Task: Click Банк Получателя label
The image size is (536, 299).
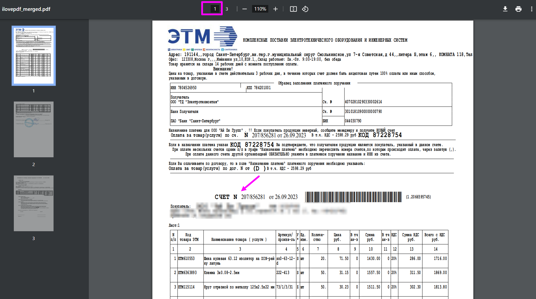Action: pyautogui.click(x=184, y=112)
